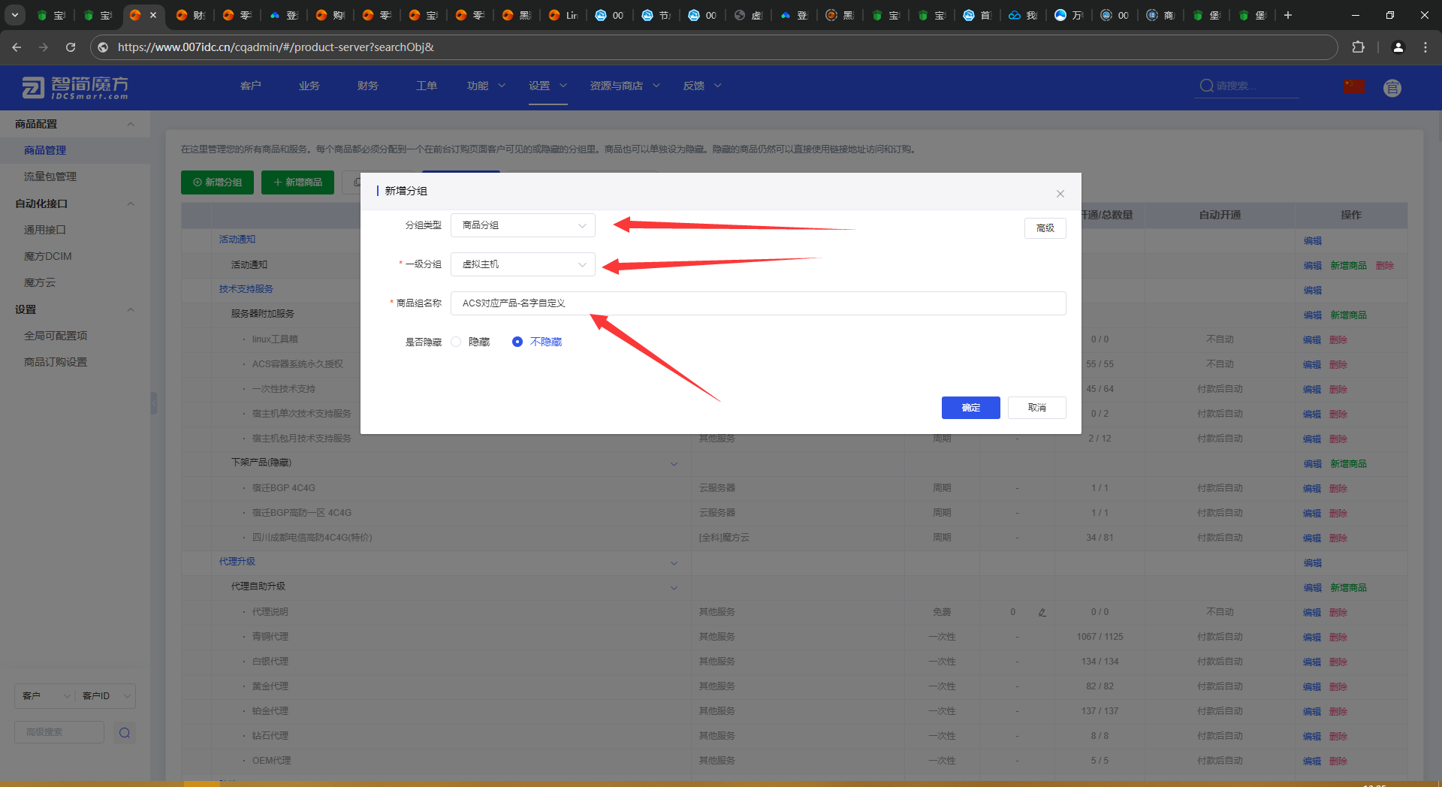The image size is (1442, 787).
Task: Cancel the dialog with 取消 button
Action: [x=1036, y=408]
